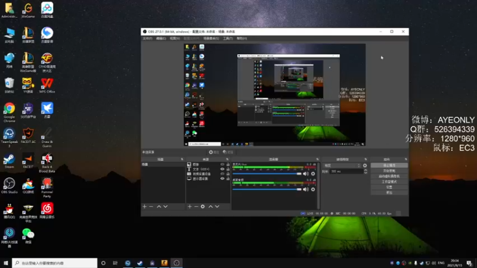Increase transition duration with up arrow
Screen dimensions: 477x268
click(x=366, y=170)
